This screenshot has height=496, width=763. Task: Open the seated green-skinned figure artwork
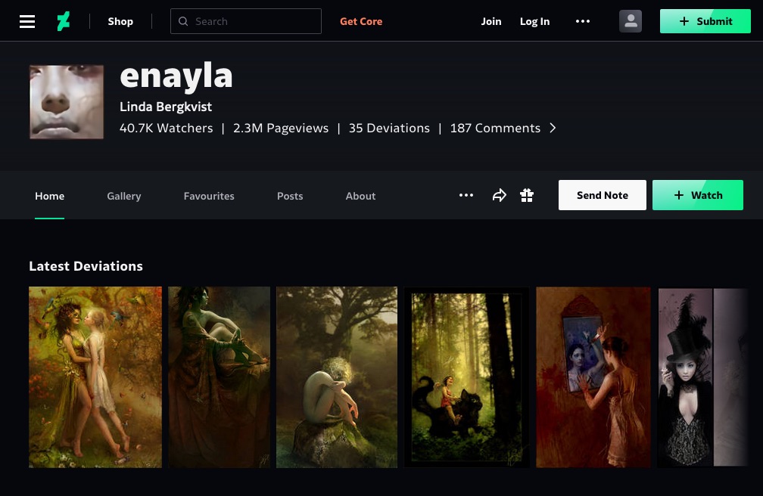(x=219, y=377)
